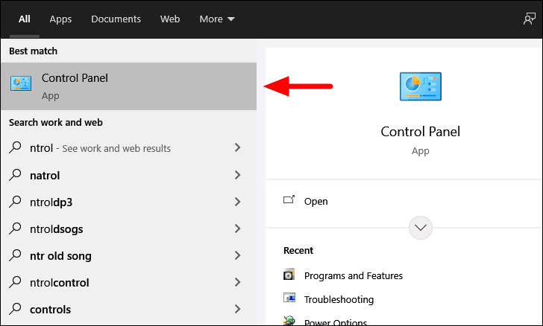Switch to the Web tab

[x=170, y=19]
